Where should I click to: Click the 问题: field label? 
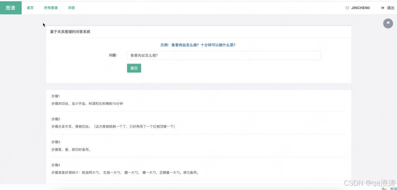tap(113, 55)
